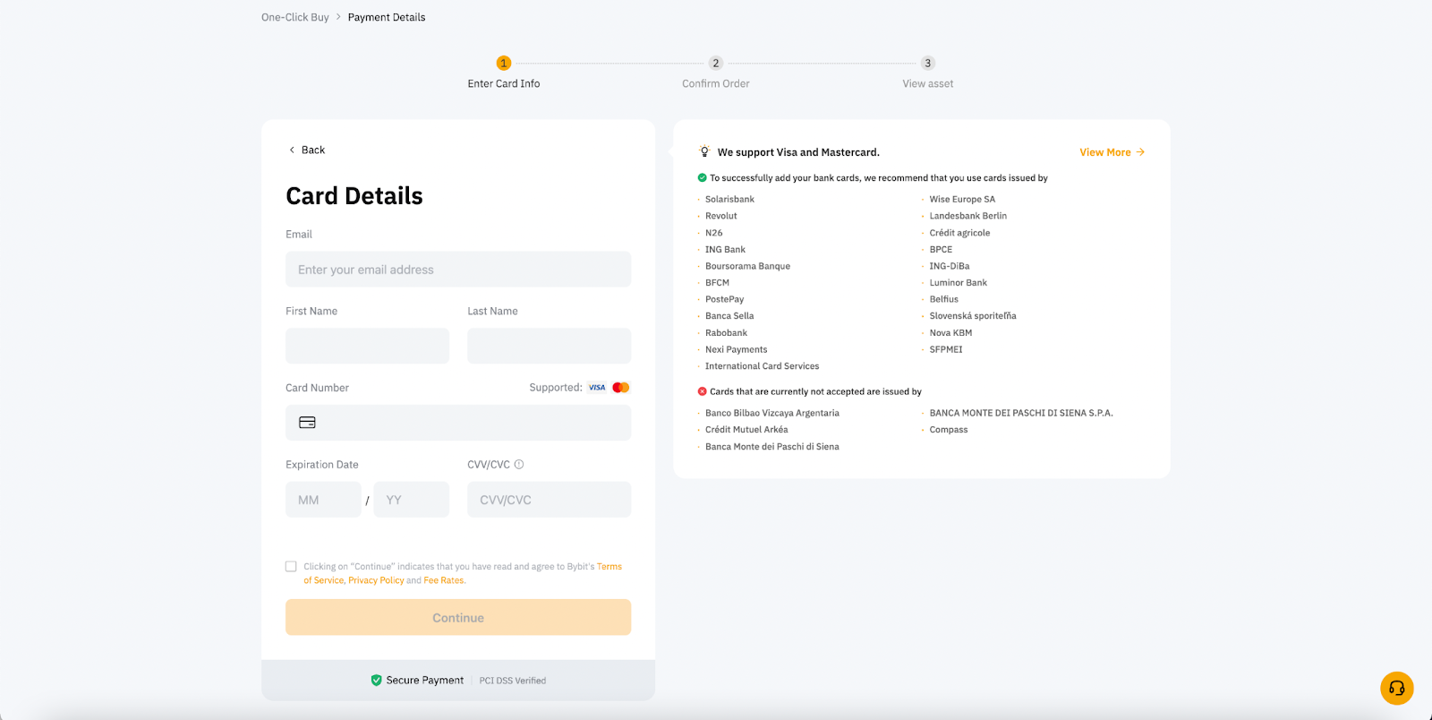1432x720 pixels.
Task: Click the customer support headset icon
Action: (x=1396, y=688)
